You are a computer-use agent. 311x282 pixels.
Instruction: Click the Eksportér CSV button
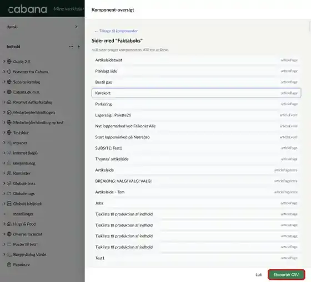[x=286, y=275]
